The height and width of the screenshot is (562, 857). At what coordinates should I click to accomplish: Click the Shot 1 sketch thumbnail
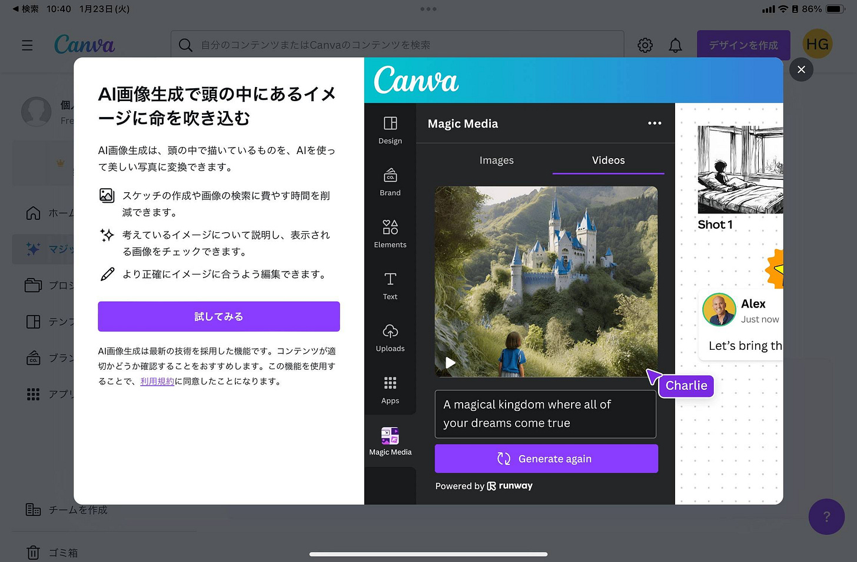click(x=740, y=169)
